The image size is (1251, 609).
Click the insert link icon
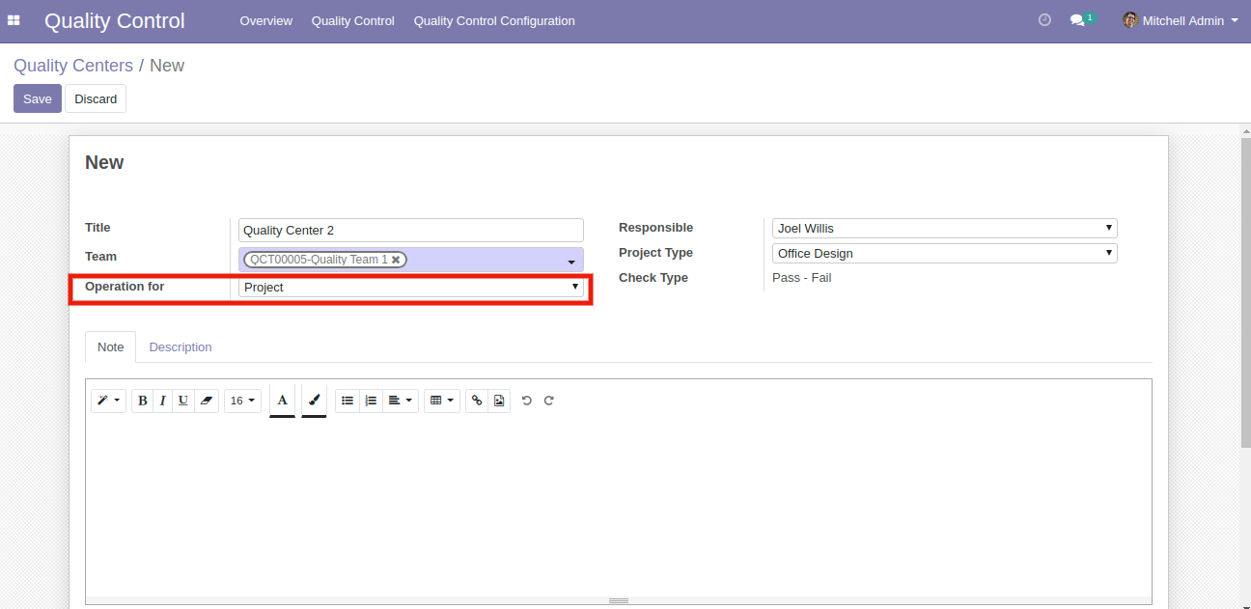coord(477,401)
